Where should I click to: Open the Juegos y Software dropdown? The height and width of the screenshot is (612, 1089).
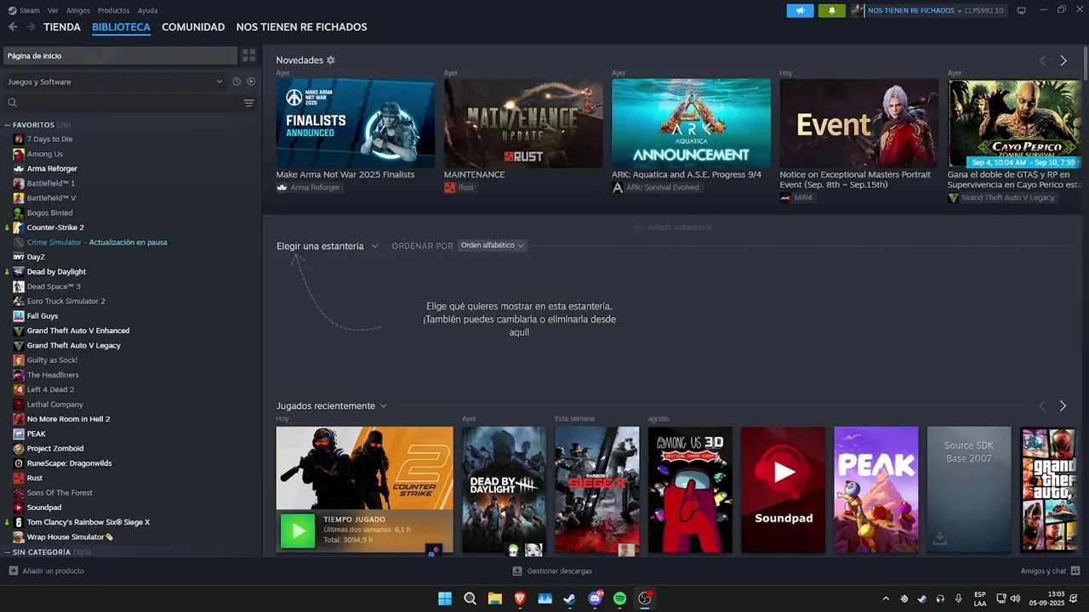tap(115, 82)
